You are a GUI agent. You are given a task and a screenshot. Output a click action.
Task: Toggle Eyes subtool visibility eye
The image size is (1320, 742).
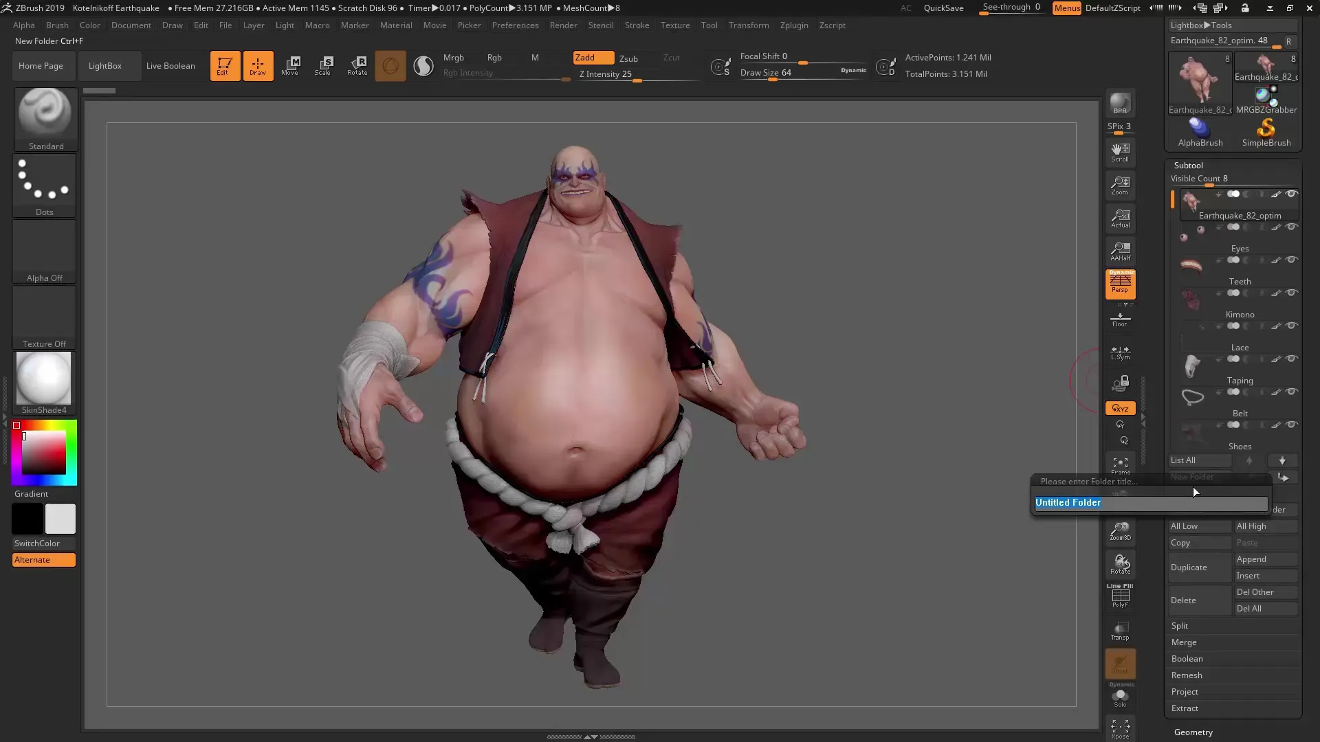coord(1292,227)
